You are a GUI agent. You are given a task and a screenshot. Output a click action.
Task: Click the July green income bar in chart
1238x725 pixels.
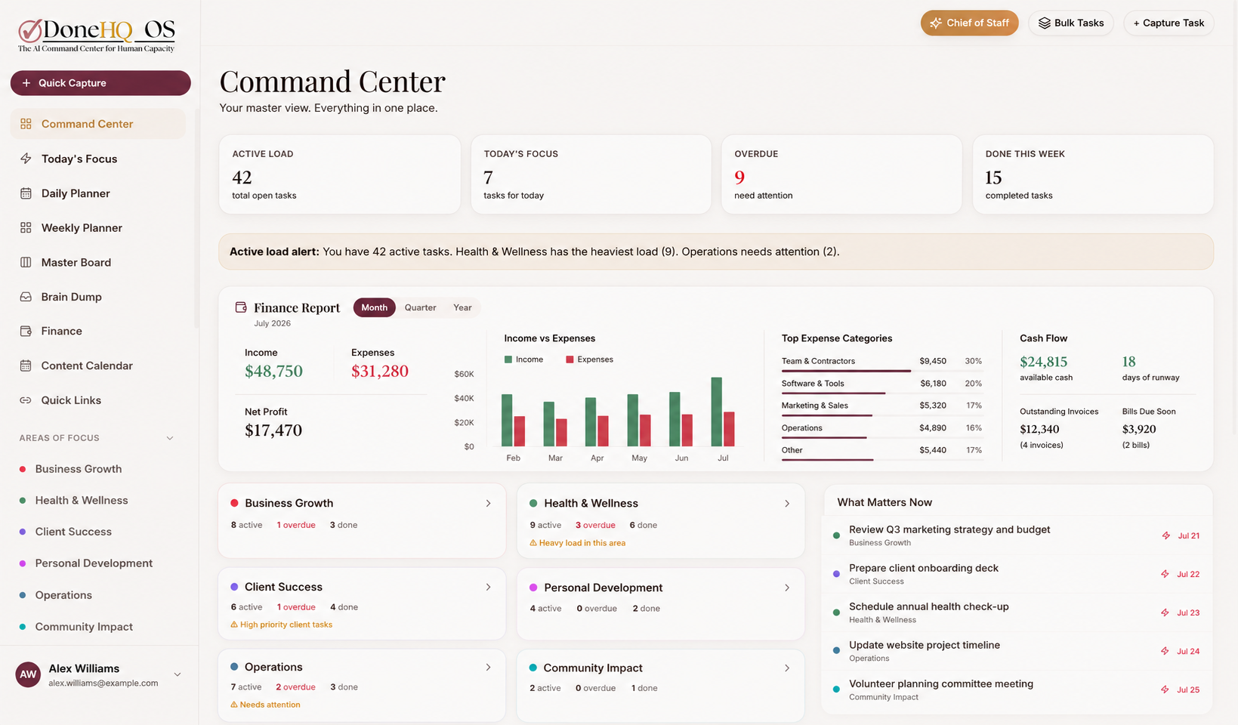tap(717, 412)
